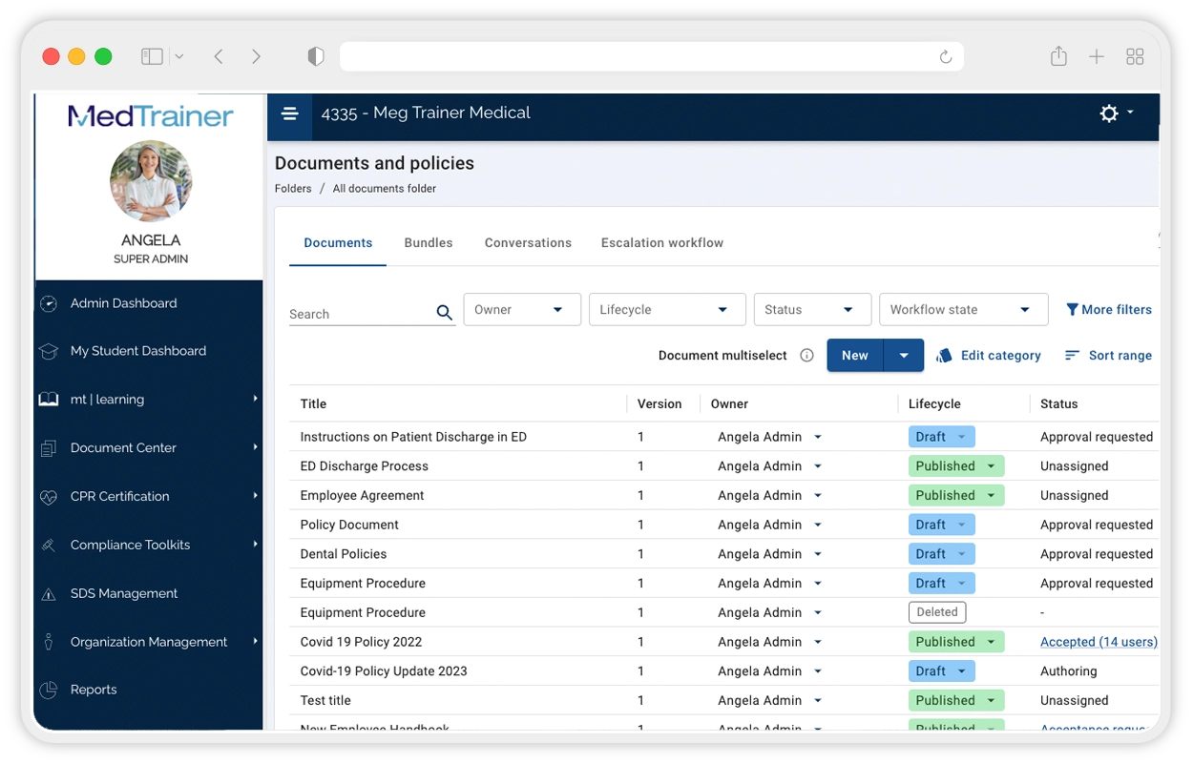Open the Escalation workflow tab
This screenshot has width=1193, height=763.
tap(661, 243)
